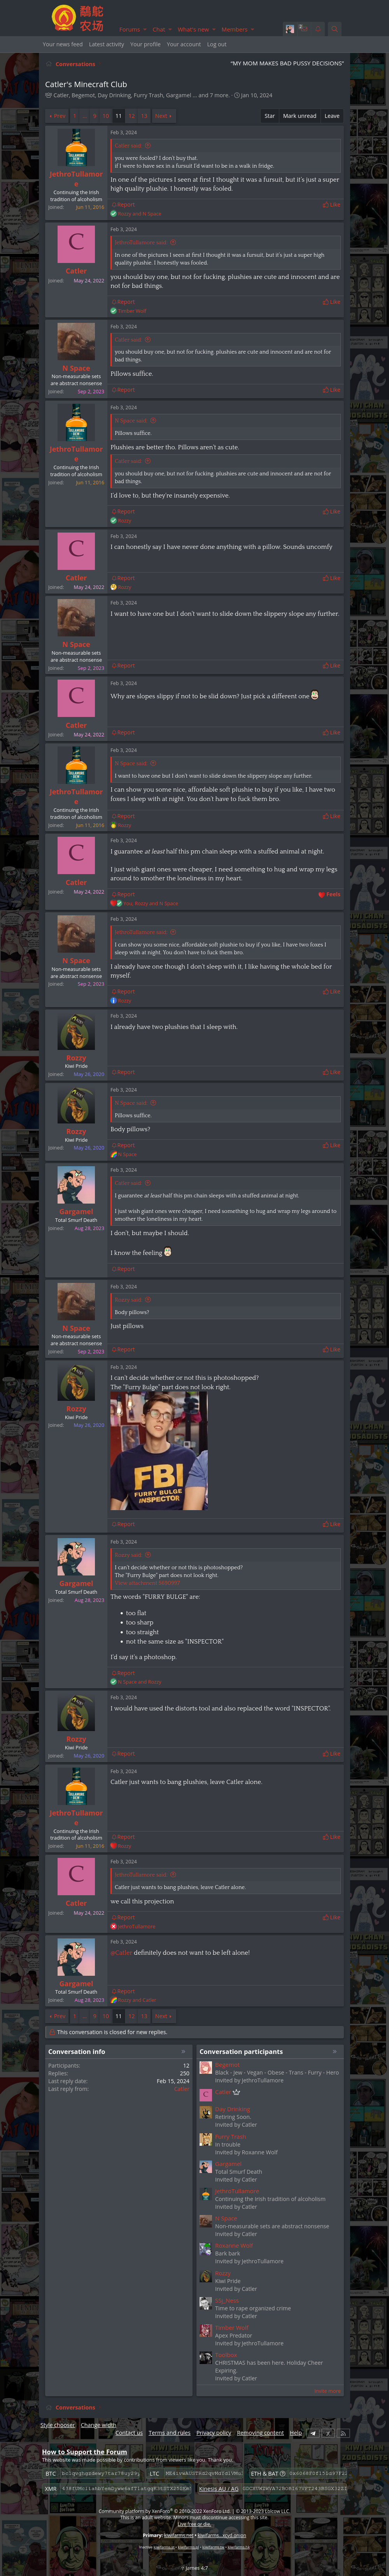Select page 12 in top pagination
This screenshot has width=389, height=2576.
[x=131, y=116]
